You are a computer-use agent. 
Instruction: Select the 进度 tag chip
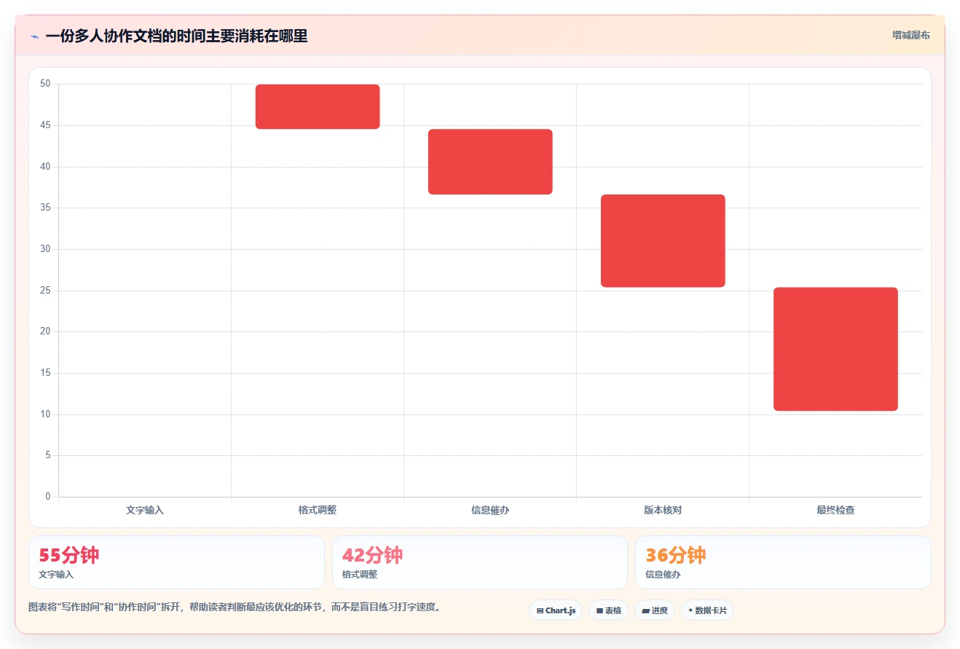point(655,610)
